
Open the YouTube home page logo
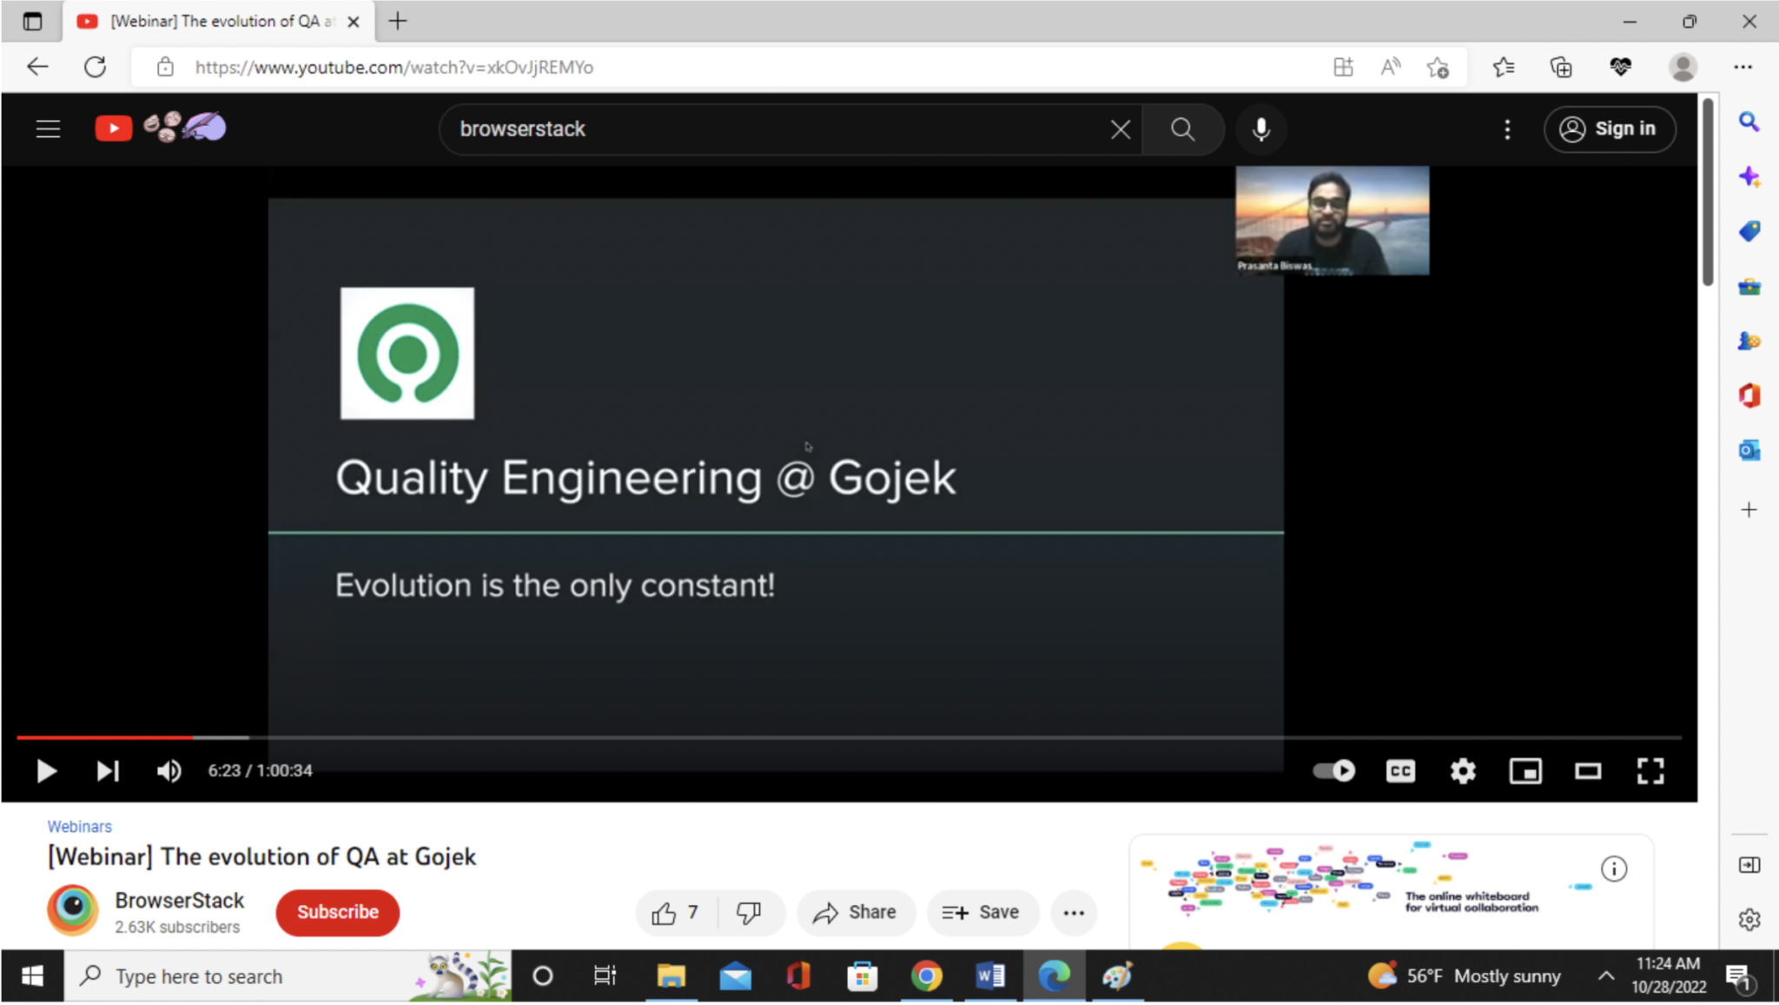pos(114,128)
